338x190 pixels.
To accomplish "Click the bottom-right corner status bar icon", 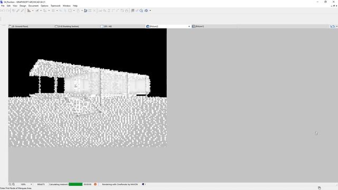I will [320, 188].
